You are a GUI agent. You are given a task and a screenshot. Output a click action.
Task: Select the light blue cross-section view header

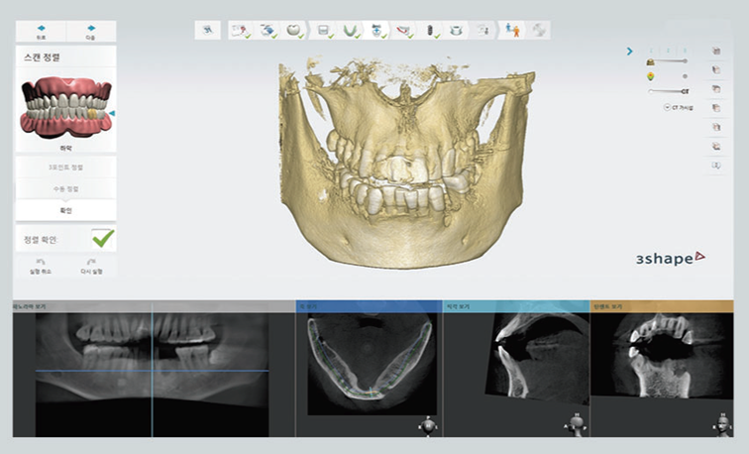pos(516,306)
